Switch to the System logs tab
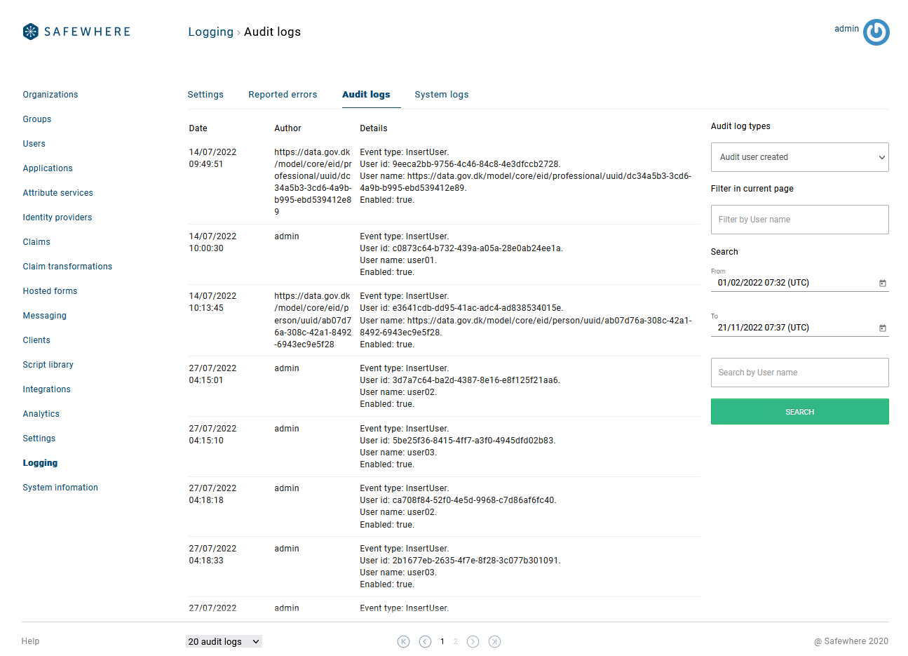 441,95
